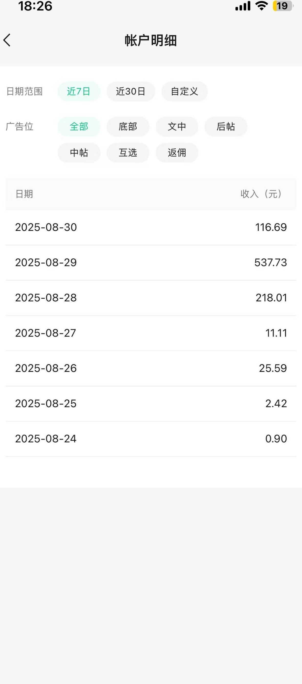Tap the Wi-Fi icon in status bar

pyautogui.click(x=261, y=6)
